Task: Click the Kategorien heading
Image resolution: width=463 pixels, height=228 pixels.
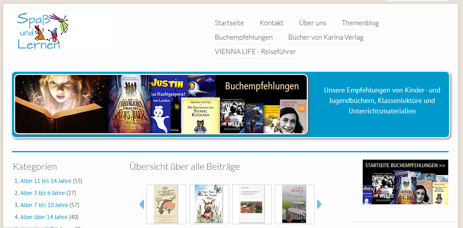Action: click(x=35, y=167)
